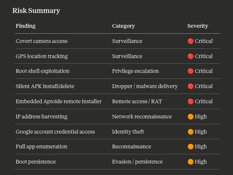Screen dimensions: 233x175
Task: Click red Critical dot for Embedded Aptoide installer
Action: [190, 101]
